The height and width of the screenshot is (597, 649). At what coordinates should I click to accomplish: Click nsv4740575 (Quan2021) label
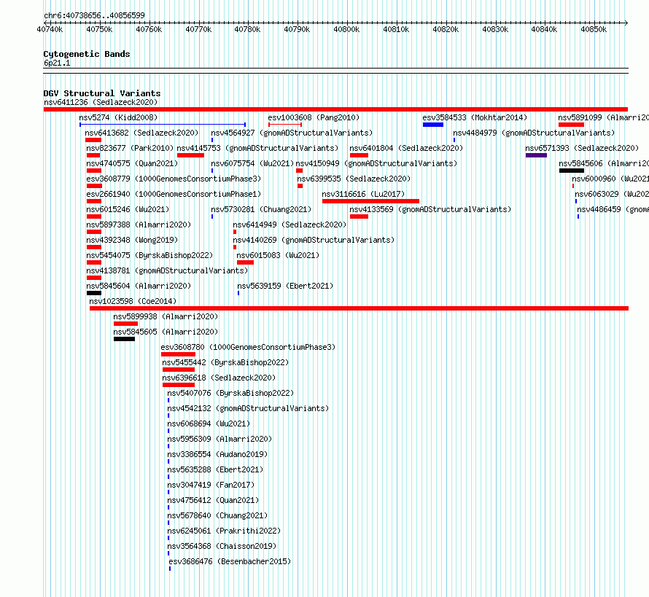click(x=131, y=163)
